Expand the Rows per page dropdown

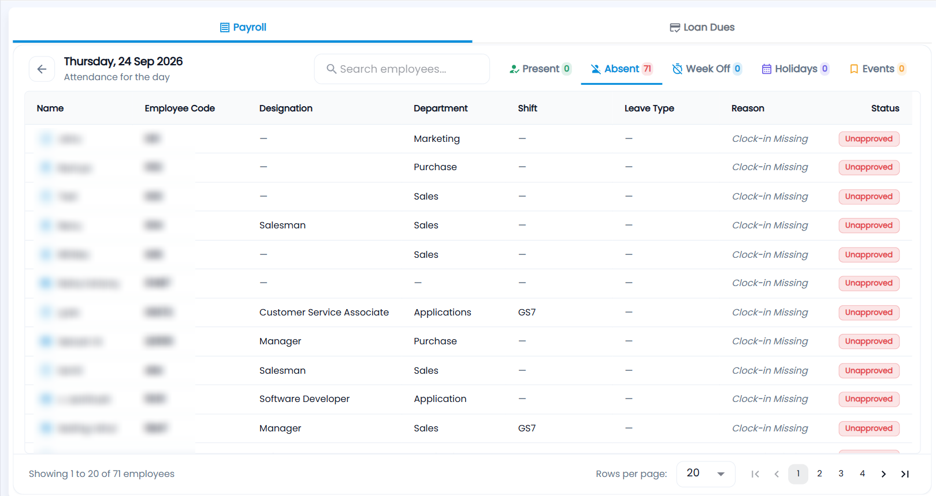pyautogui.click(x=705, y=474)
